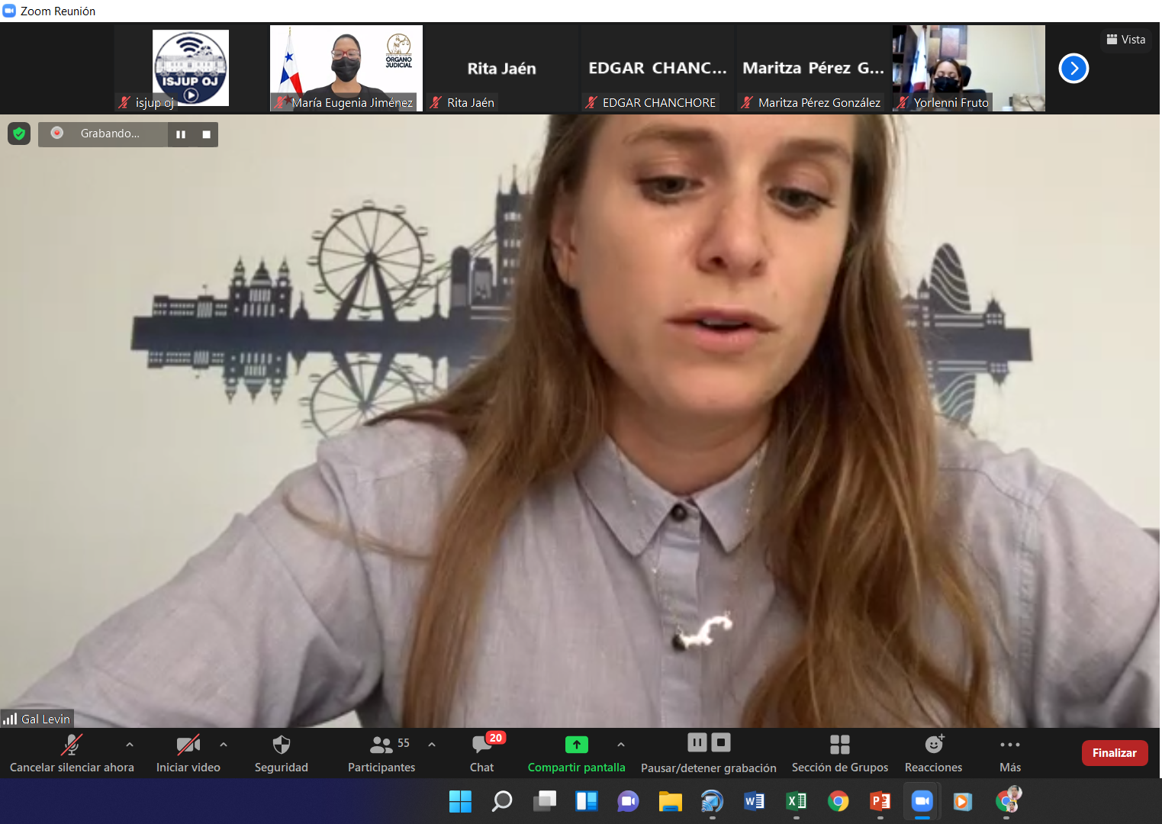Select Yorlenni Fruto video thumbnail

tap(969, 68)
